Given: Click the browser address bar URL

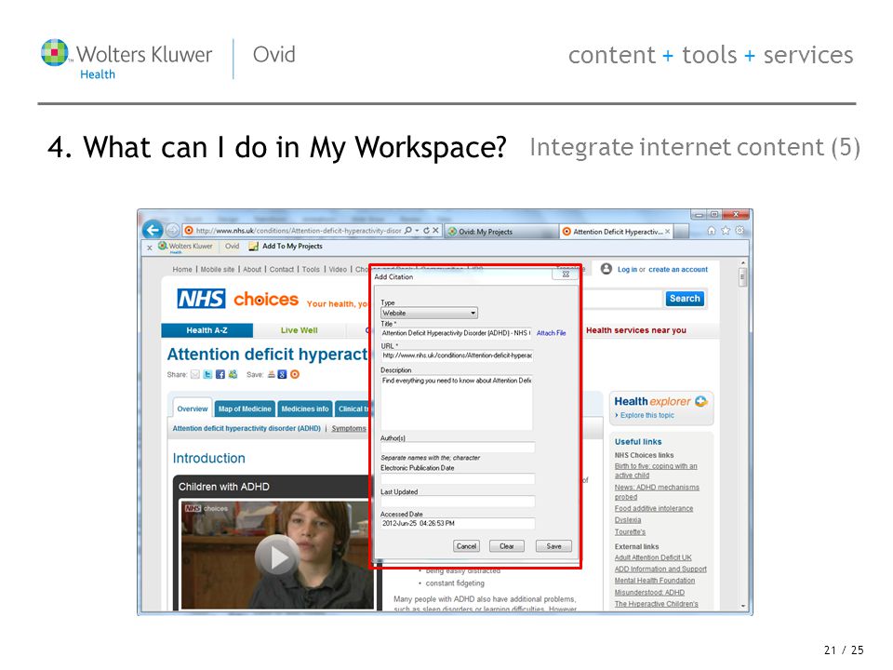Looking at the screenshot, I should [298, 231].
